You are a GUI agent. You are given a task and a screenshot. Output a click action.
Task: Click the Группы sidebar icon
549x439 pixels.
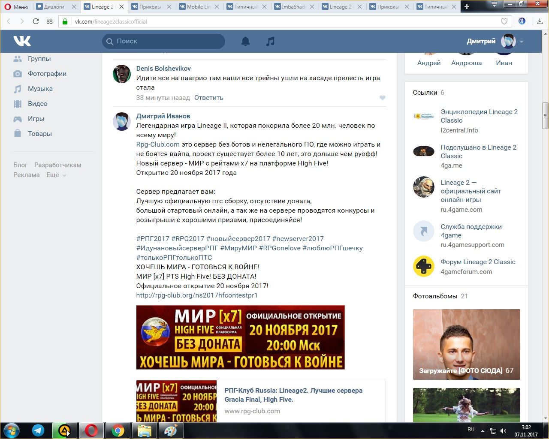(18, 59)
